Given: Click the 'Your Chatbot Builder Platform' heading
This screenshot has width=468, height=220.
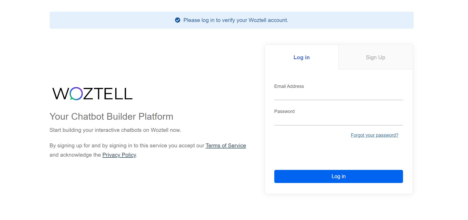Looking at the screenshot, I should 111,117.
